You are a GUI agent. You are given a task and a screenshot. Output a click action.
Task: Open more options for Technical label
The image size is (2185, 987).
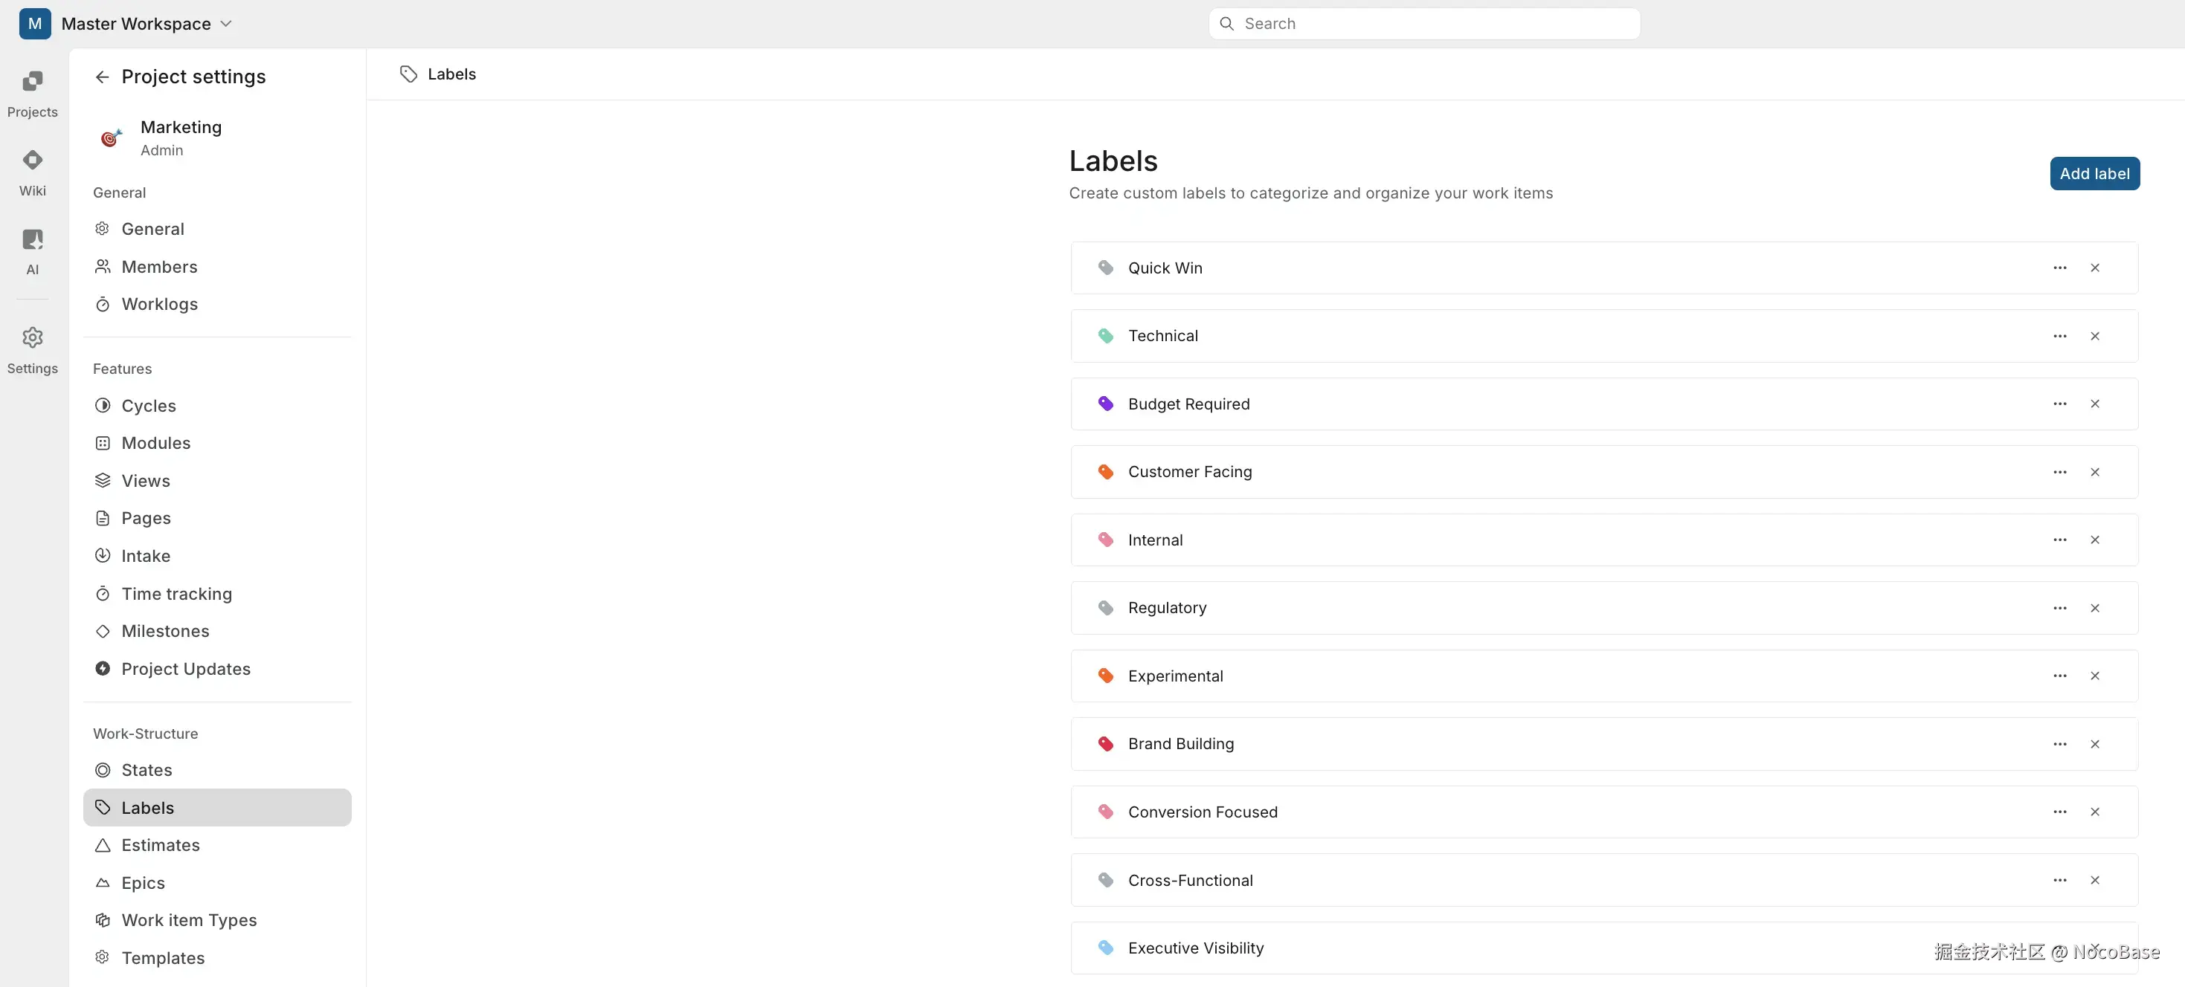coord(2059,336)
